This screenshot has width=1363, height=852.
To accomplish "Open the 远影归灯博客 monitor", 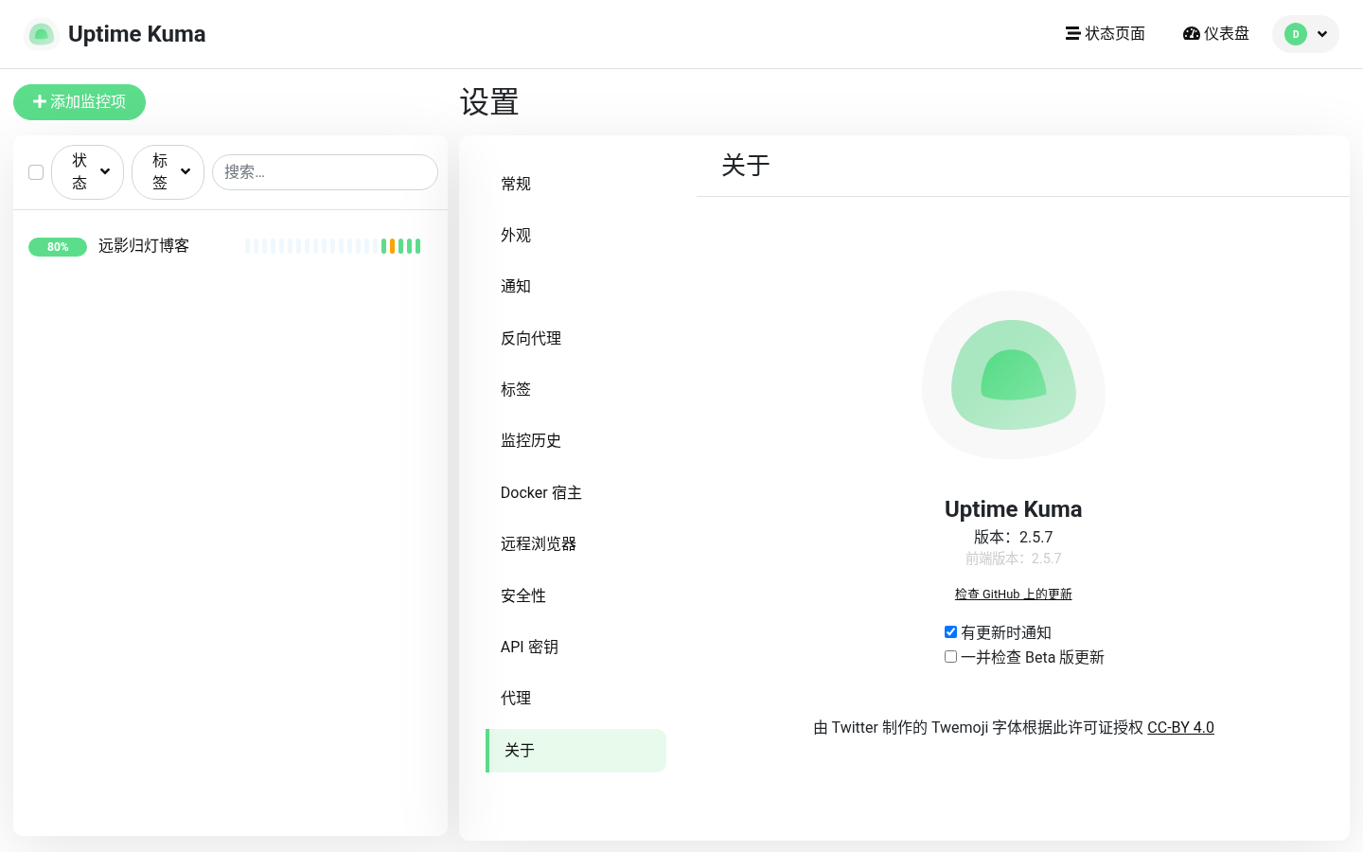I will pos(144,246).
